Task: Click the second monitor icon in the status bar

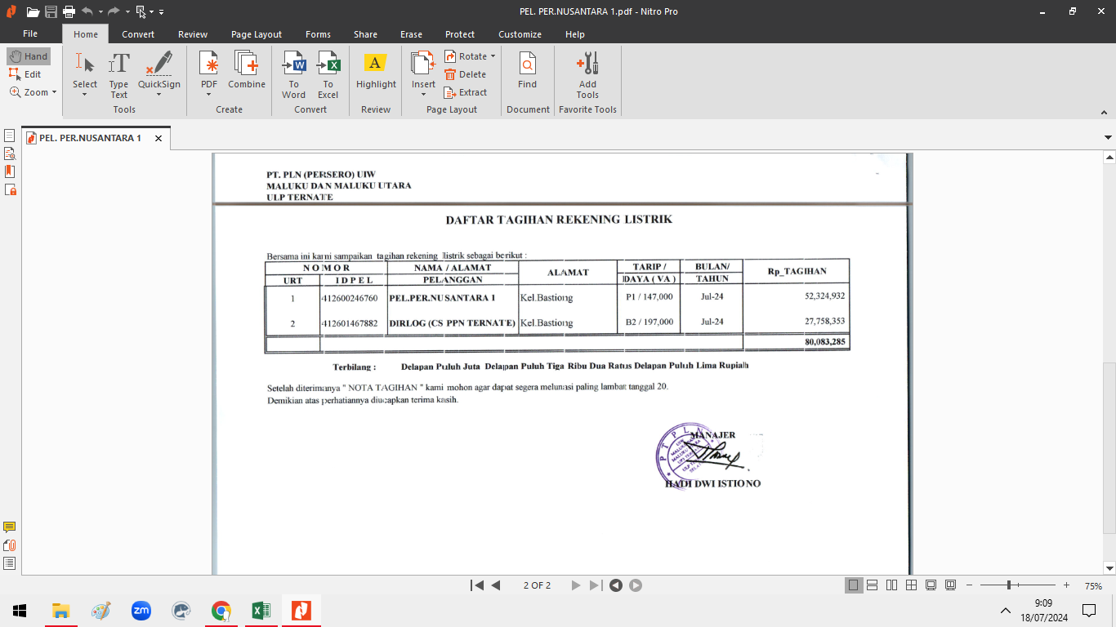Action: (x=951, y=585)
